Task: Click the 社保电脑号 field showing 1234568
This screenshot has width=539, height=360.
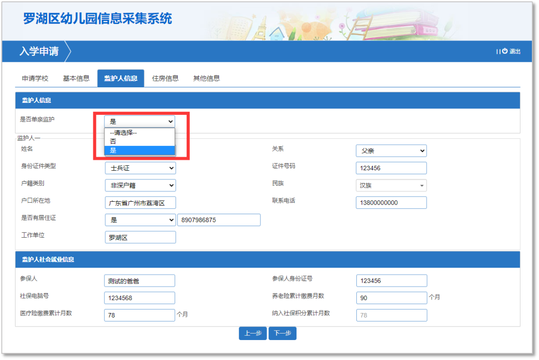Action: click(x=139, y=298)
